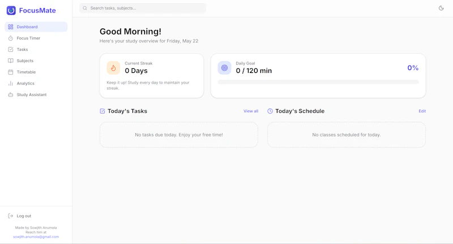This screenshot has width=453, height=244.
Task: Click 'Made by Sowjith Anumola' credit
Action: tap(36, 228)
